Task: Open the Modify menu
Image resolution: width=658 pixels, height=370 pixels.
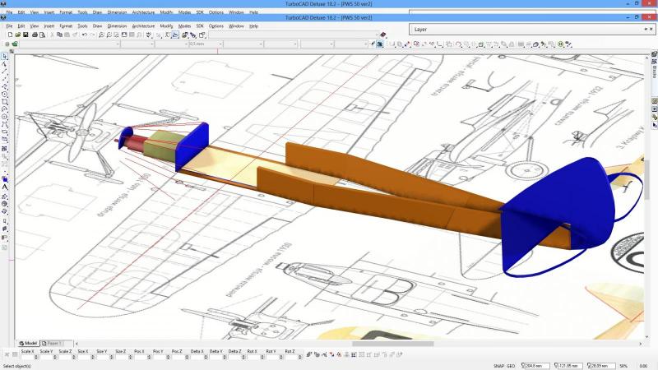Action: click(x=167, y=25)
